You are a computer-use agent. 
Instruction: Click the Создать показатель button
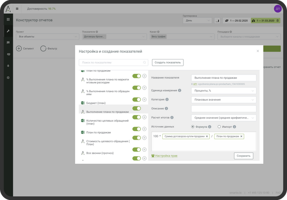(168, 62)
